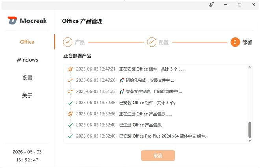Select log text 已注册 Office 产品信息
Viewport: 260px width, 168px height.
pyautogui.click(x=141, y=125)
